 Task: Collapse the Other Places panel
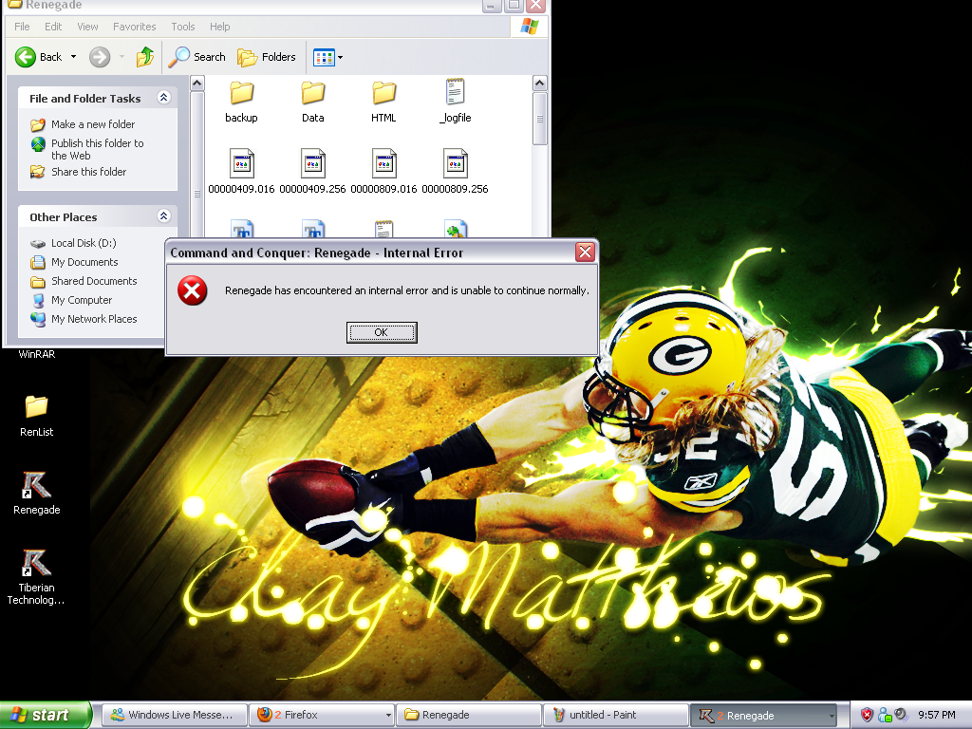click(163, 216)
